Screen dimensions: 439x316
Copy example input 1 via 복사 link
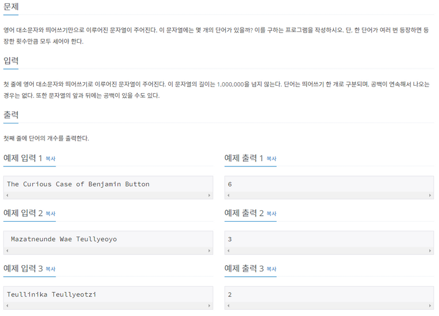point(50,159)
